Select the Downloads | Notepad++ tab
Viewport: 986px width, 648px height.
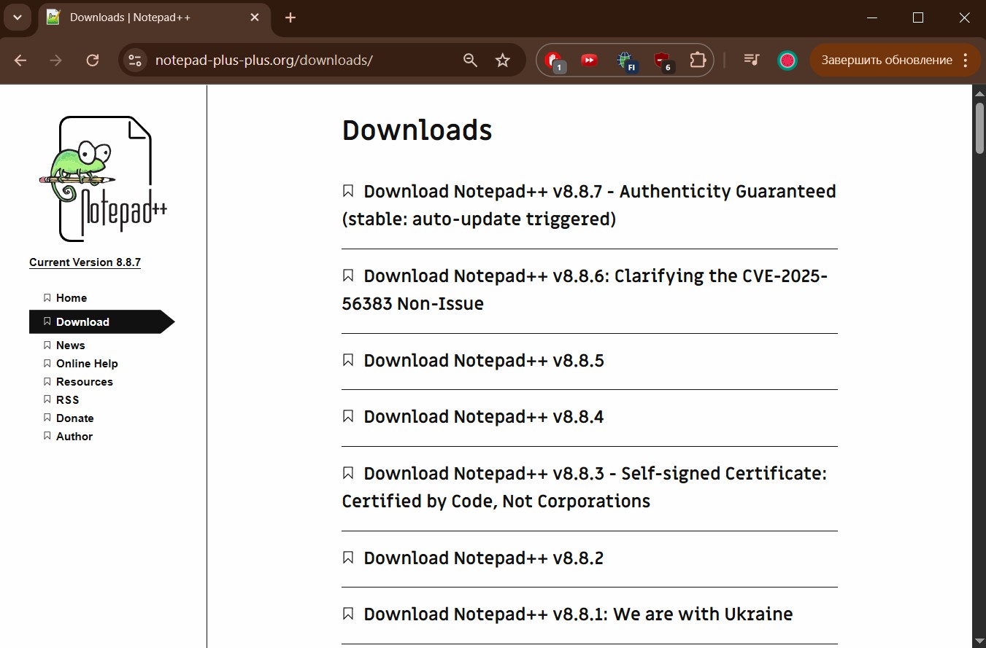(x=153, y=17)
